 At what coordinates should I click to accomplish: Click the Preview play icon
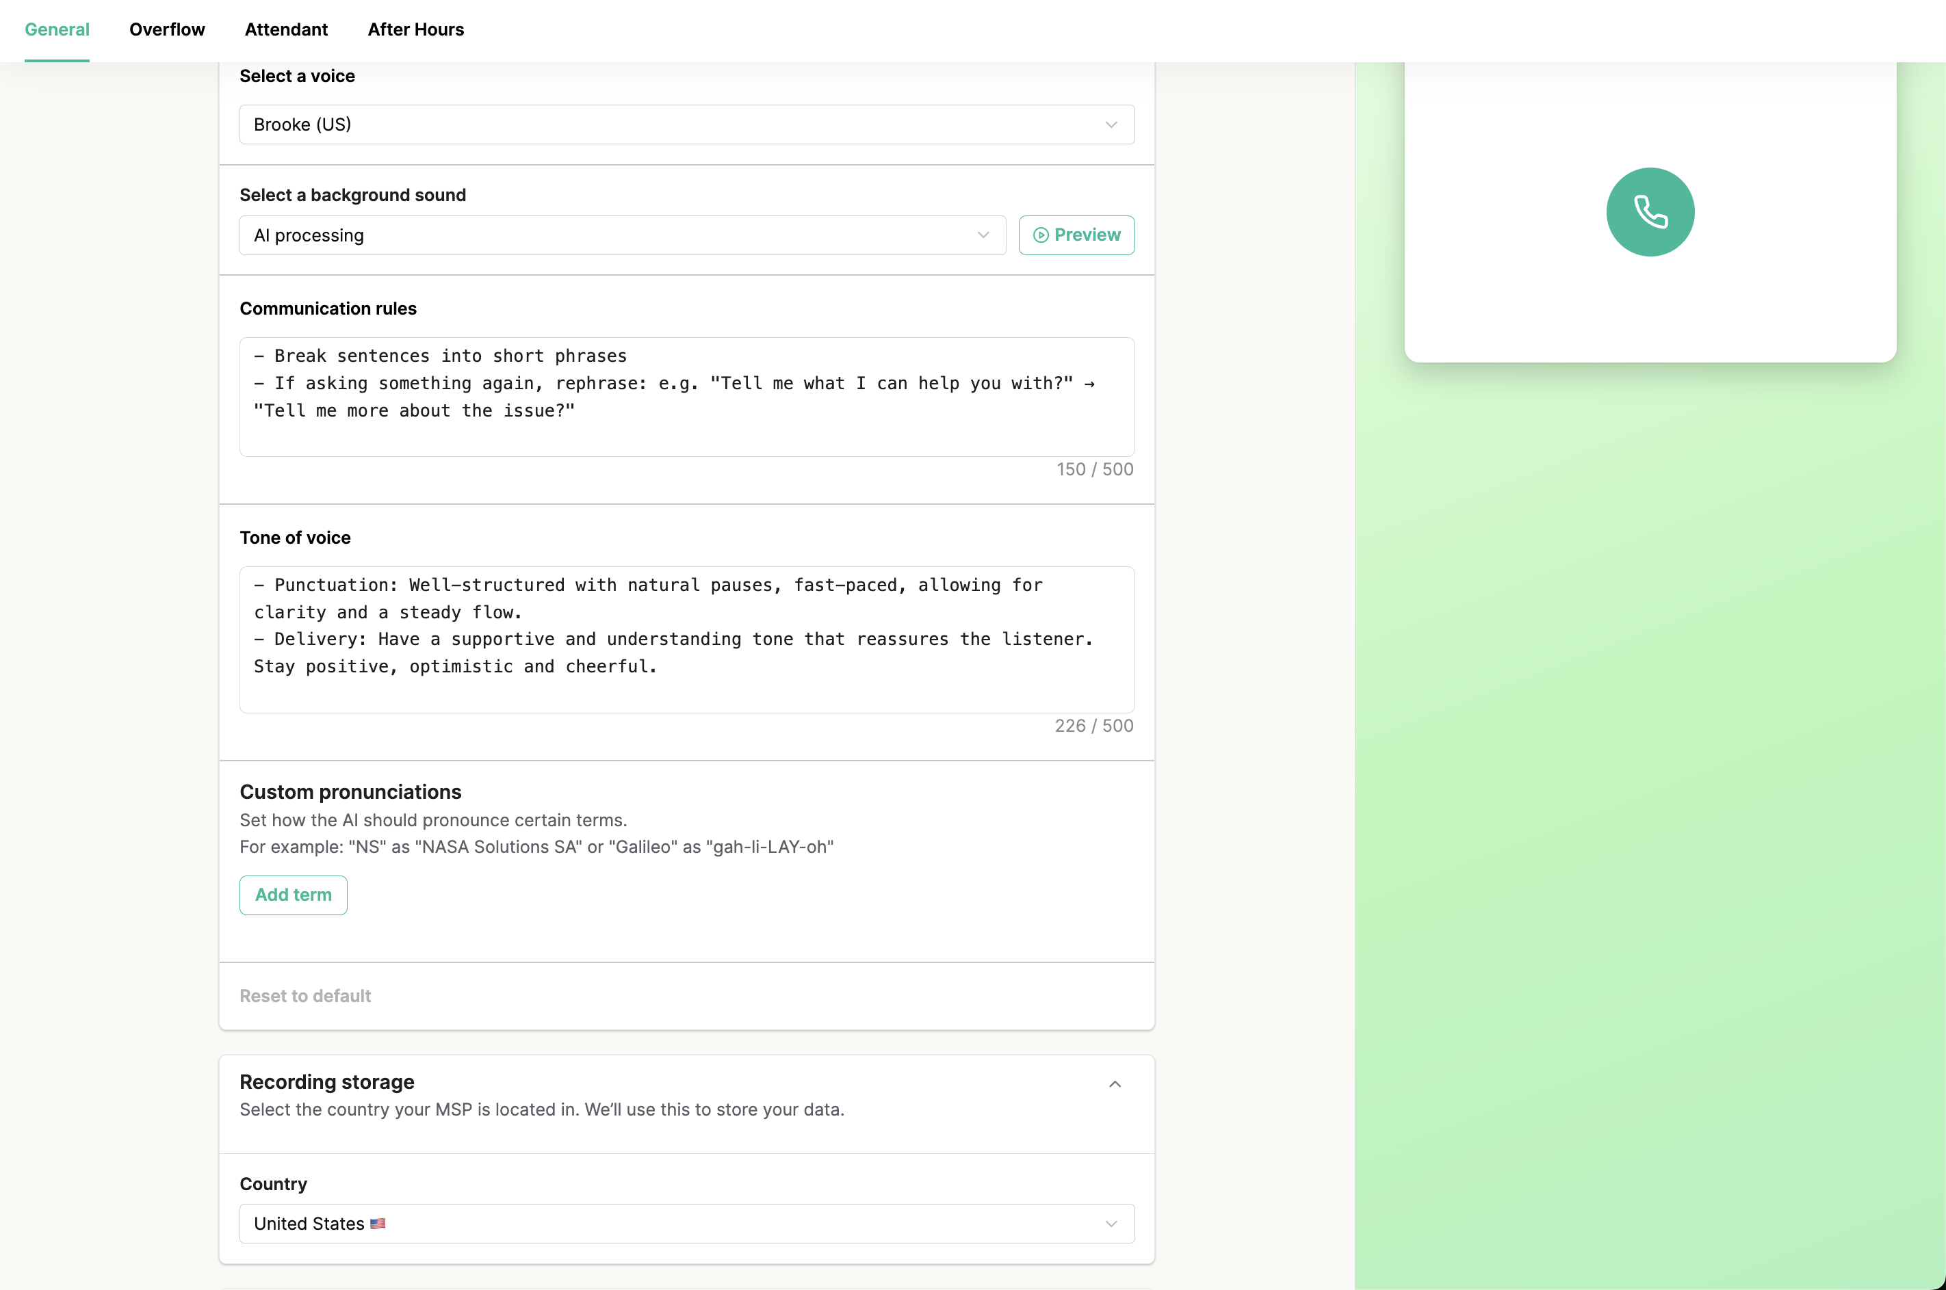click(x=1040, y=235)
